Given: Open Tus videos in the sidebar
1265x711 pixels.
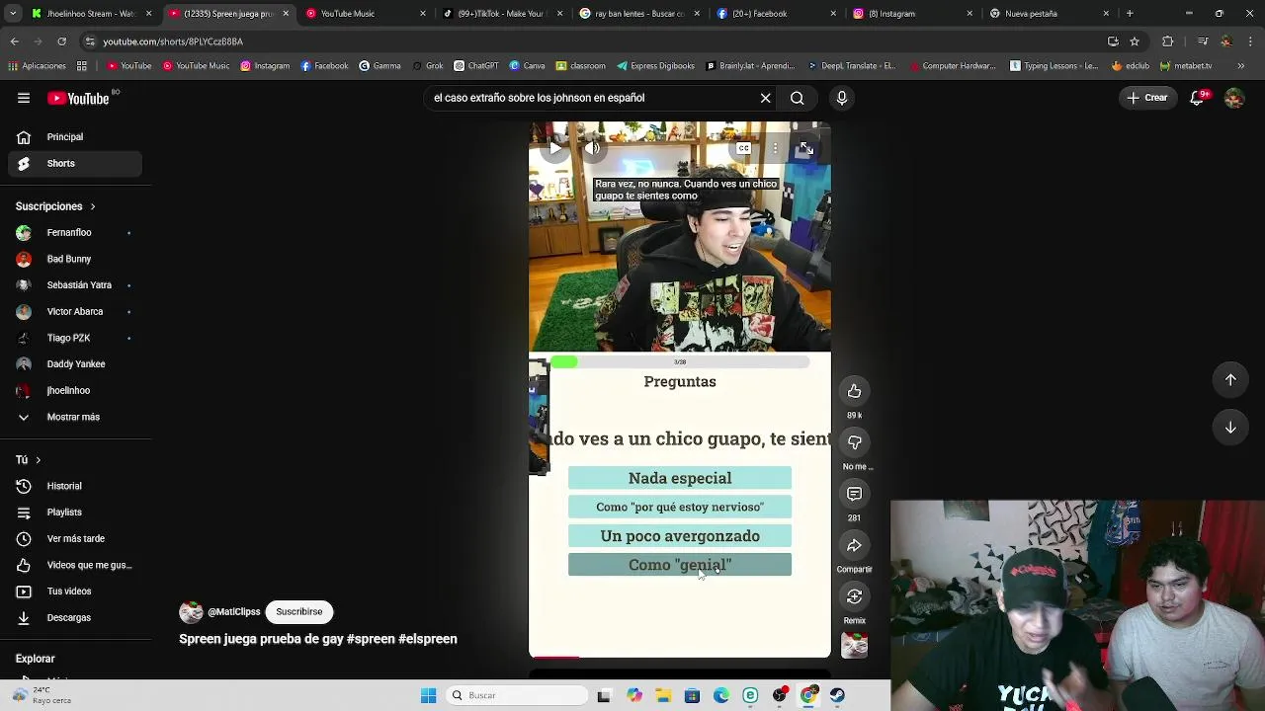Looking at the screenshot, I should click(x=75, y=592).
